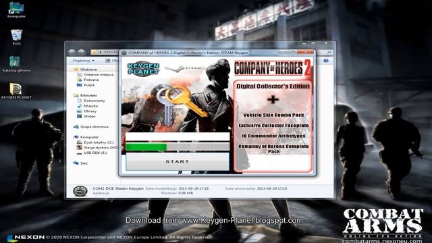Minimize the Explorer window

pyautogui.click(x=304, y=43)
